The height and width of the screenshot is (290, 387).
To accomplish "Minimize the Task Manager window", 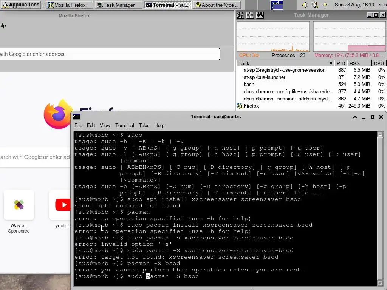I will coord(370,15).
